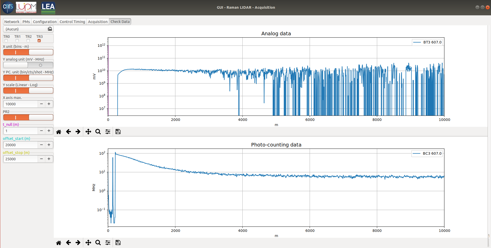Open the (Aucun) combo box
The image size is (491, 248).
25,29
